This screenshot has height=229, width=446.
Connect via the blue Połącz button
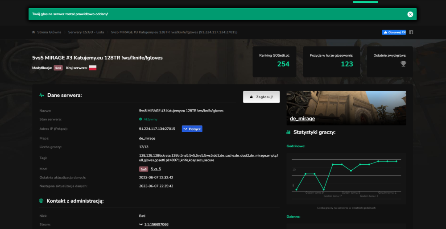coord(192,129)
